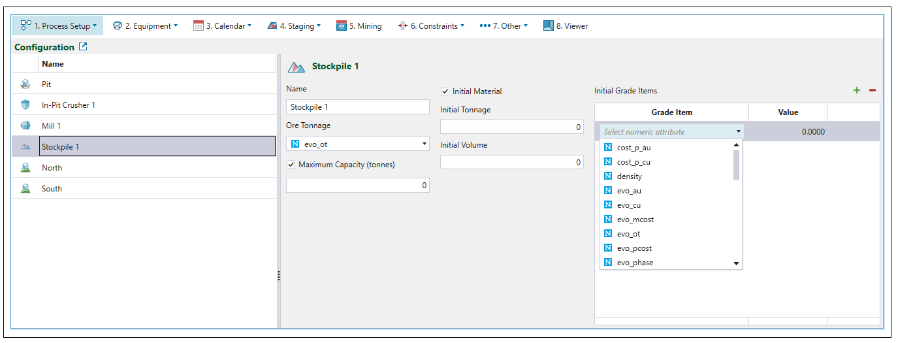Click the North dump icon in list
This screenshot has height=343, width=898.
click(25, 168)
